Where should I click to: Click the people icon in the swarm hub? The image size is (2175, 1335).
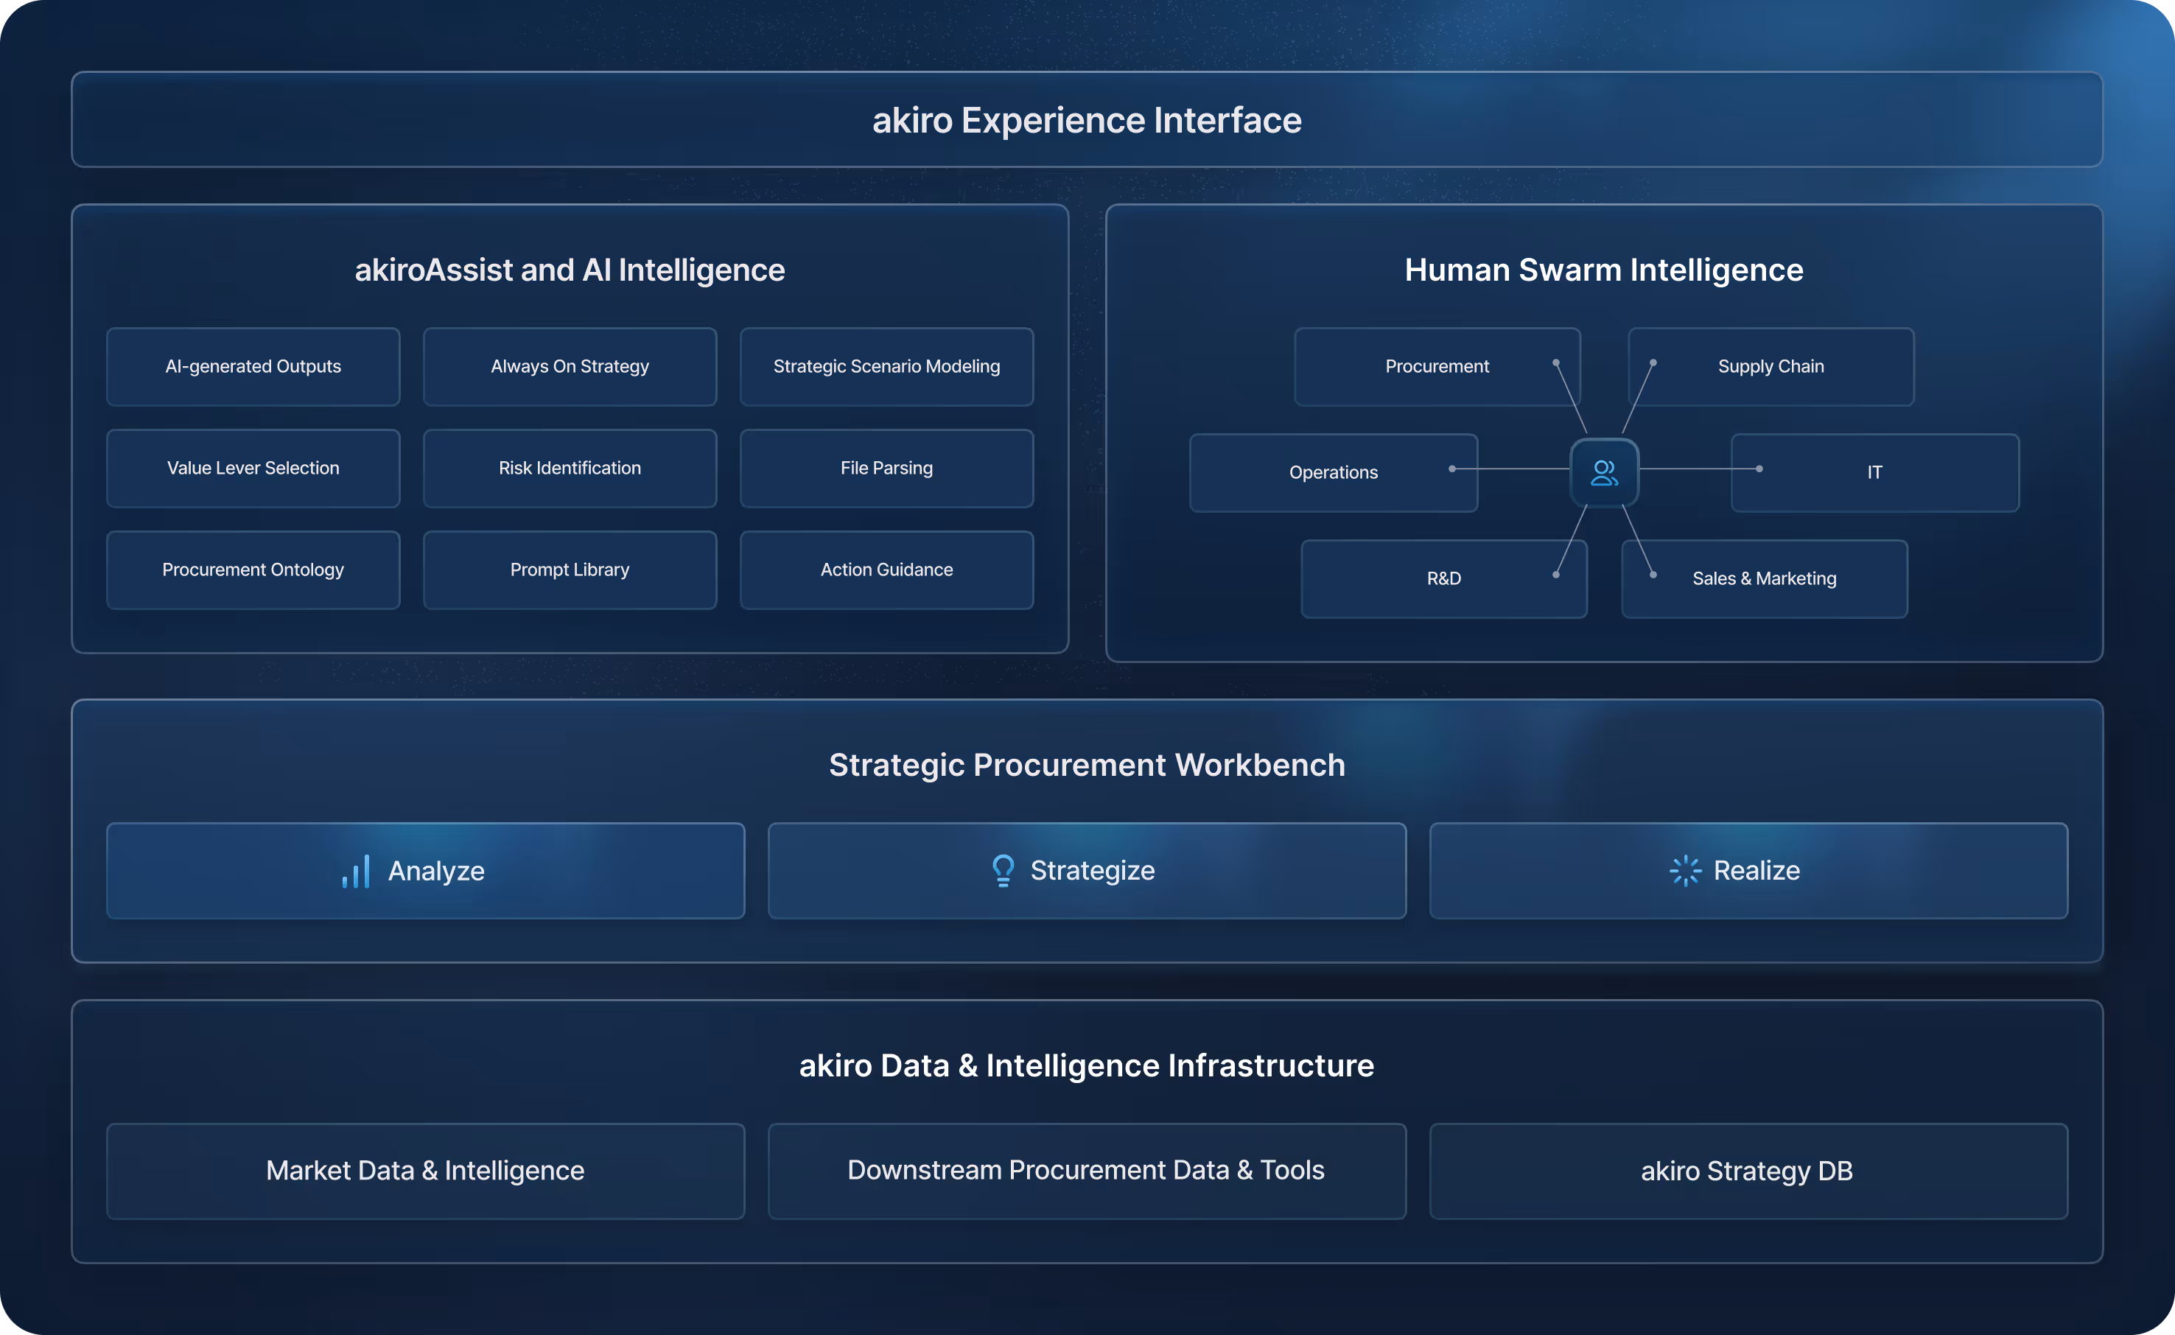(x=1604, y=472)
